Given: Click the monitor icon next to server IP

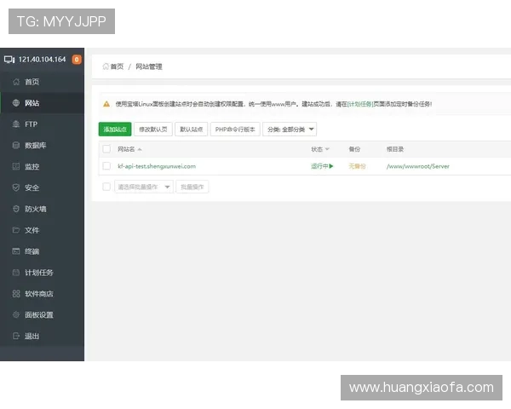Looking at the screenshot, I should (9, 60).
